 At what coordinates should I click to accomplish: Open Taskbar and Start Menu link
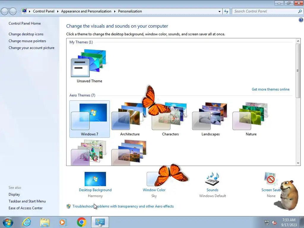click(27, 201)
